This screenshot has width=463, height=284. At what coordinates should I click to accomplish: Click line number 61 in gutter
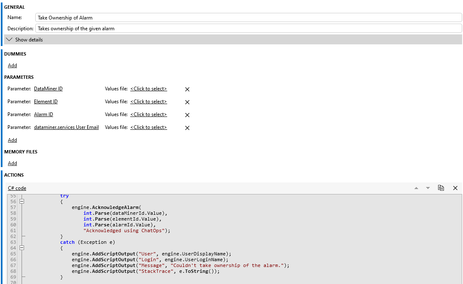[x=13, y=231]
